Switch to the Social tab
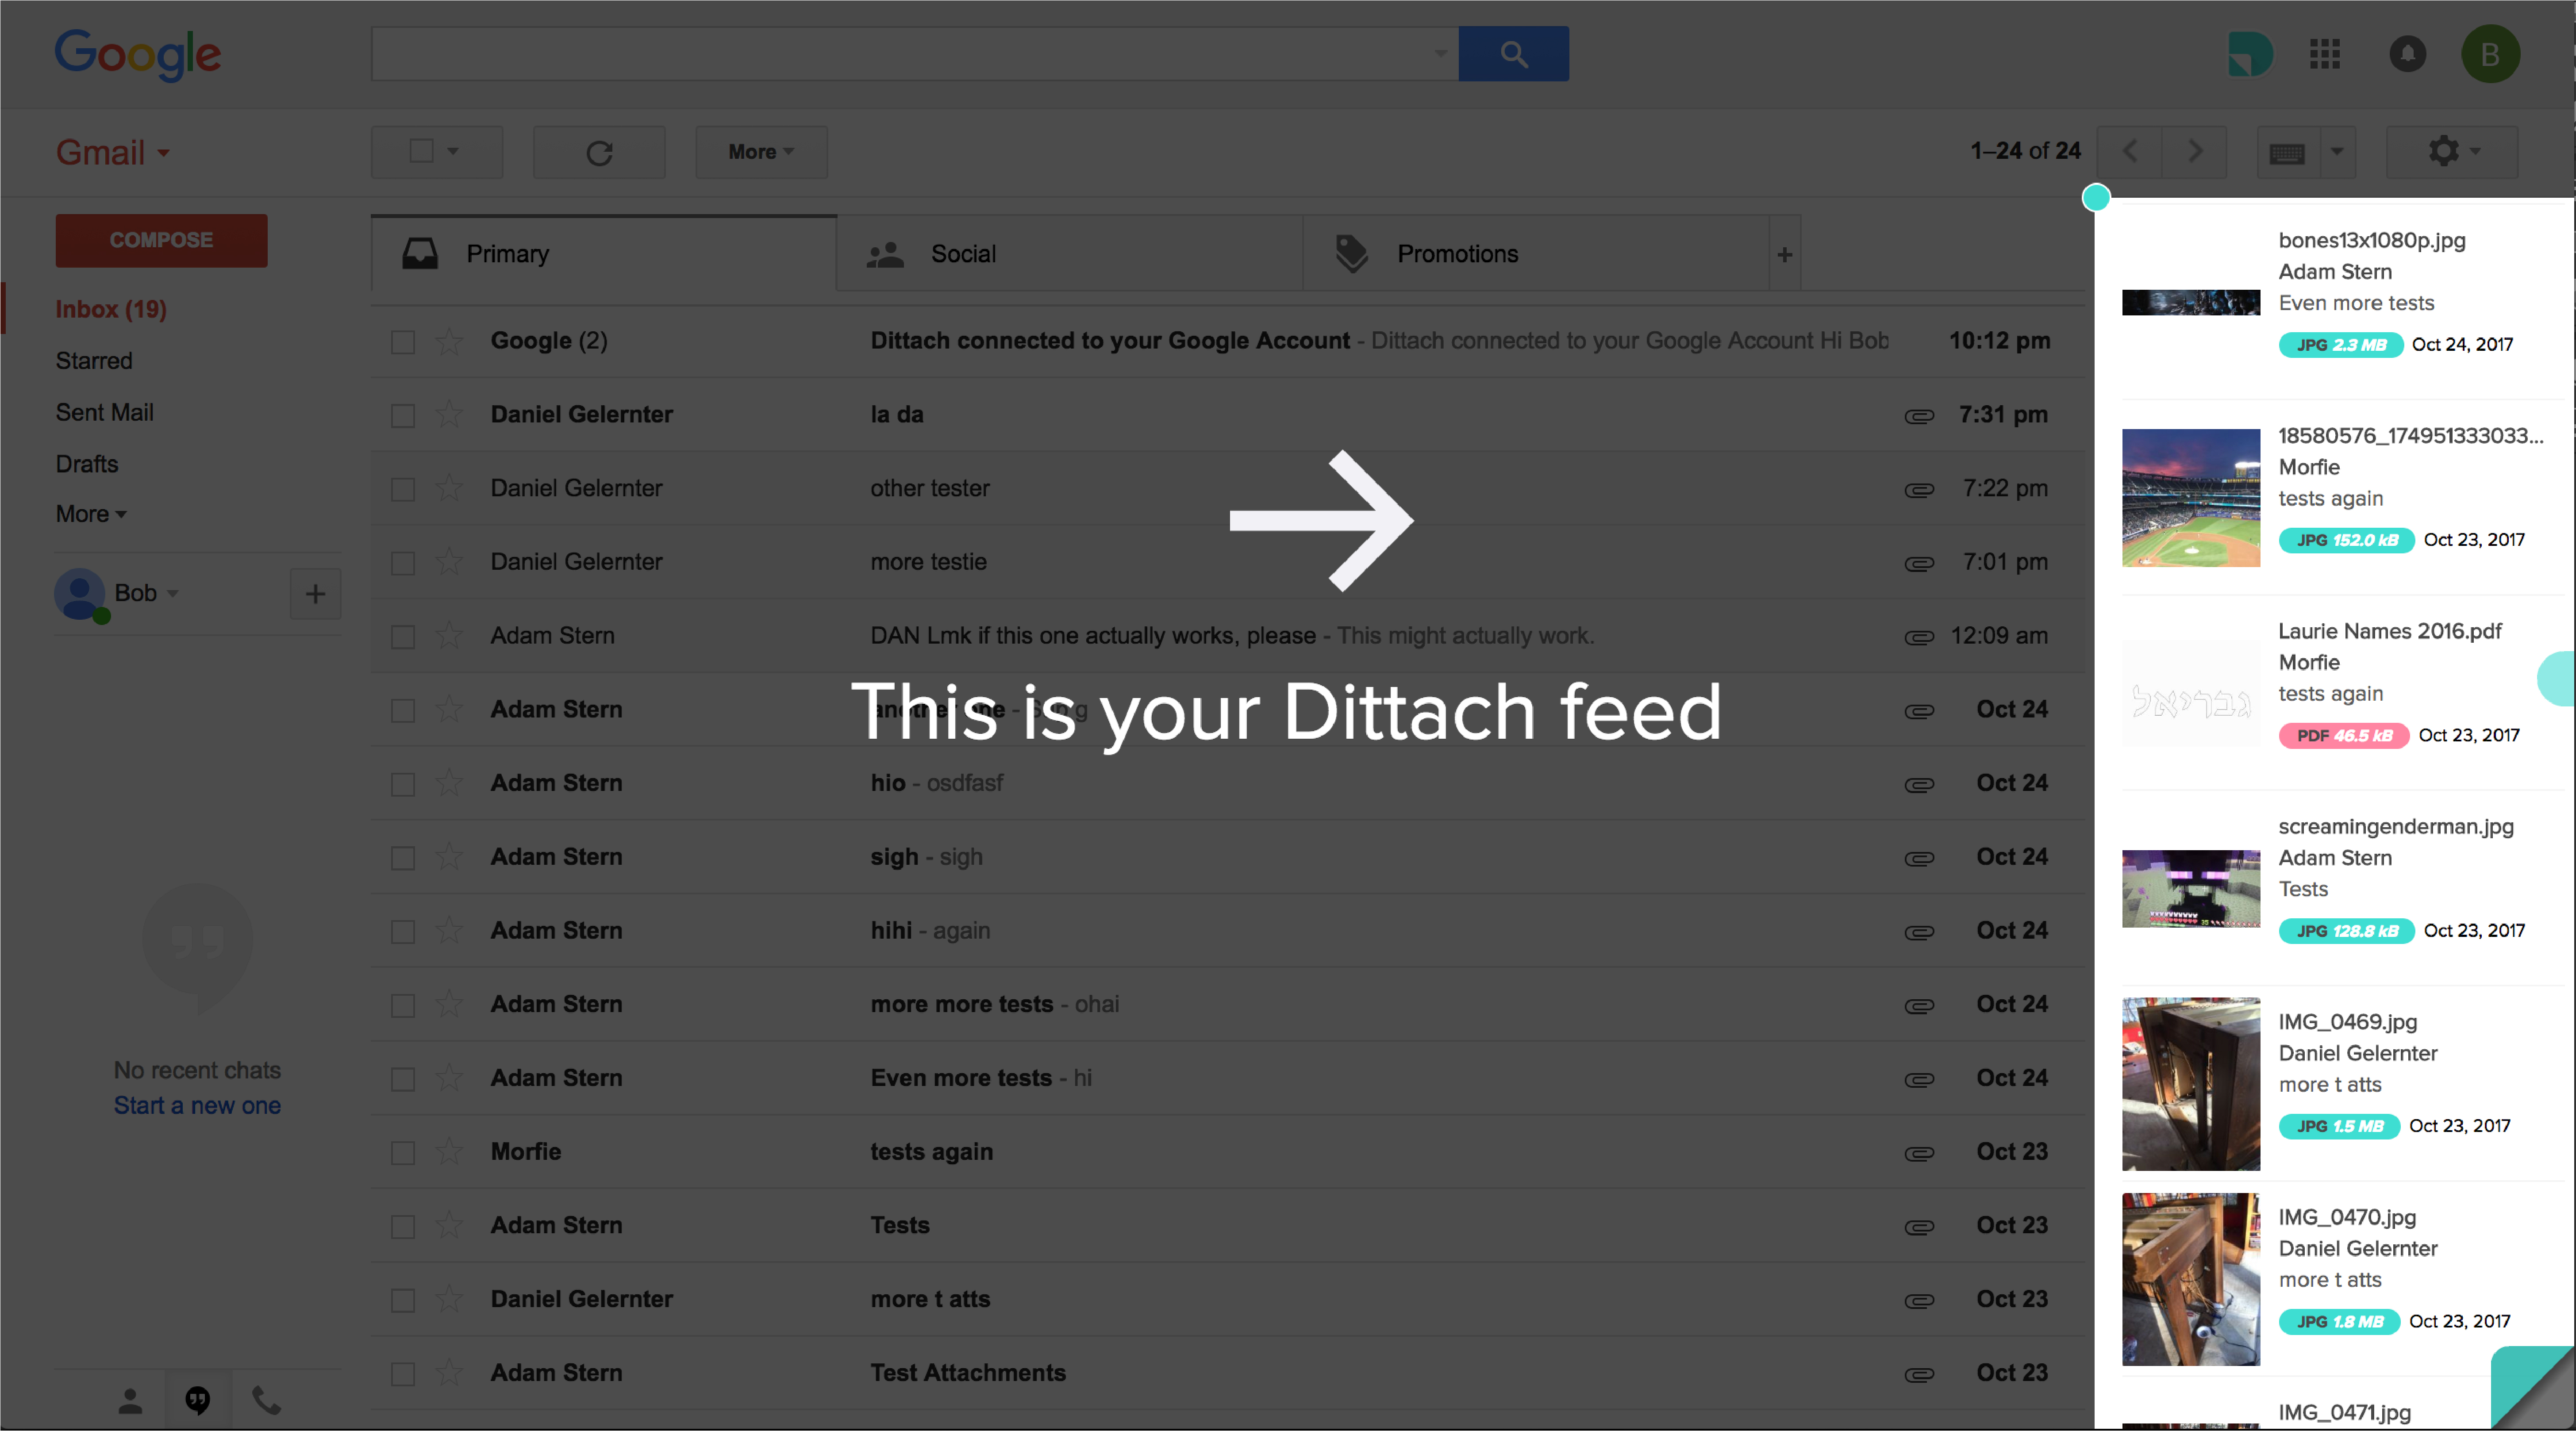Image resolution: width=2576 pixels, height=1431 pixels. coord(1070,254)
